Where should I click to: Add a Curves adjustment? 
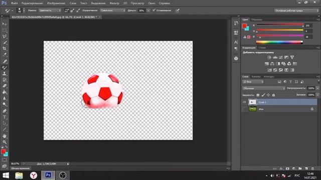tap(281, 57)
